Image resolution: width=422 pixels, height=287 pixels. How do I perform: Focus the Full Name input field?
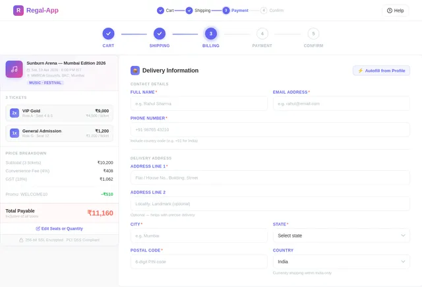pyautogui.click(x=199, y=104)
